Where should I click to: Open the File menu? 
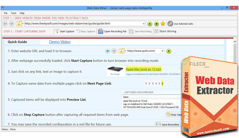pos(6,13)
